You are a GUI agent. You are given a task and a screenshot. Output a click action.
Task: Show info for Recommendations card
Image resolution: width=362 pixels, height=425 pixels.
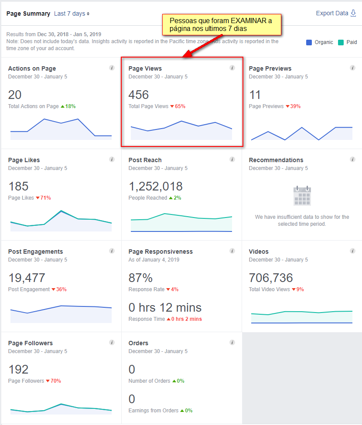[352, 160]
